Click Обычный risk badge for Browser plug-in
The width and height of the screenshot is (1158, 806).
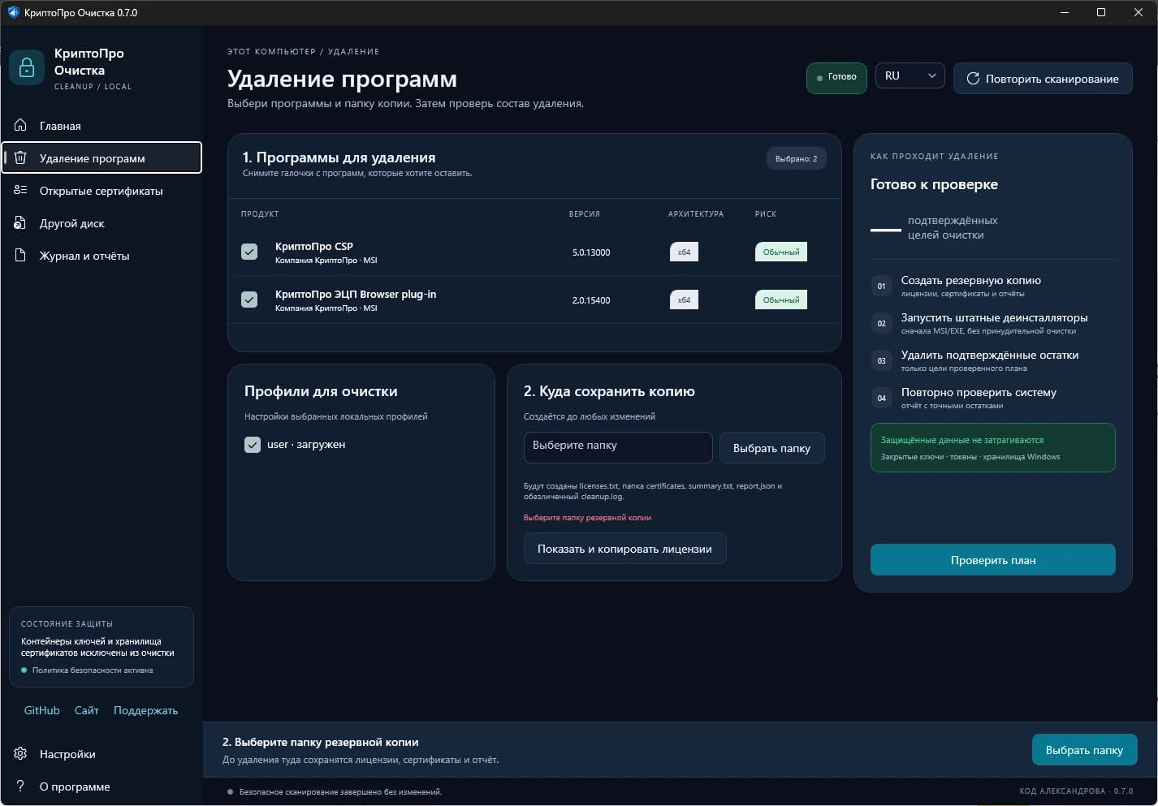click(x=780, y=300)
